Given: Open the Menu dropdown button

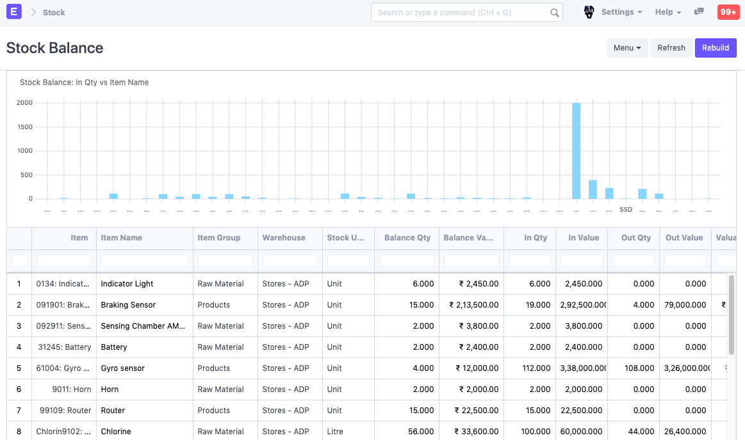Looking at the screenshot, I should tap(627, 48).
